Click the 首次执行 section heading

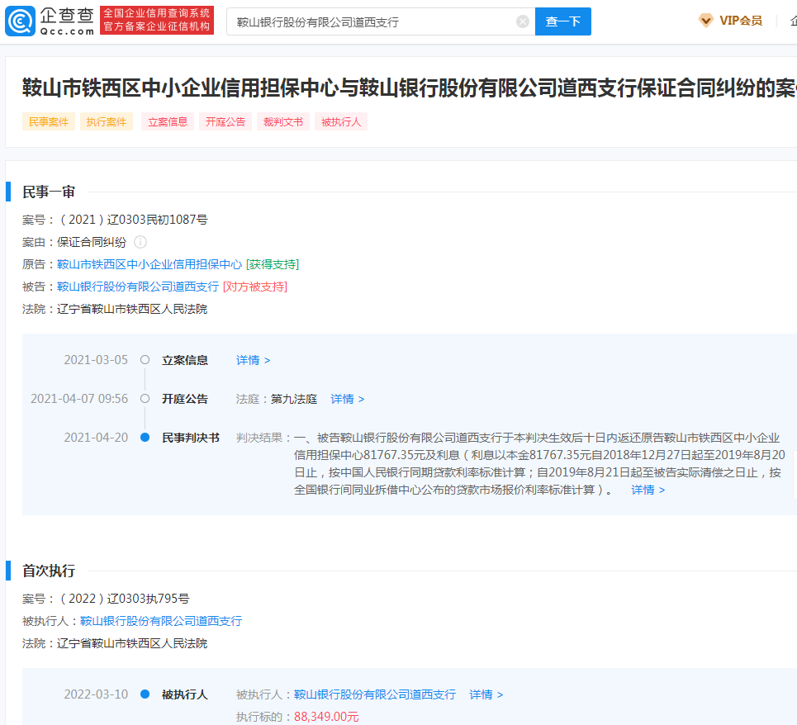pos(49,571)
